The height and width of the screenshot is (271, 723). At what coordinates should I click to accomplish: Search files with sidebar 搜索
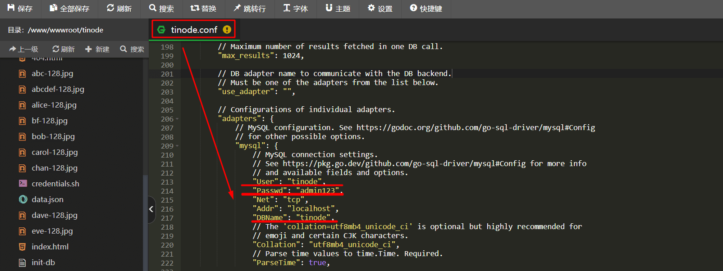click(x=132, y=49)
